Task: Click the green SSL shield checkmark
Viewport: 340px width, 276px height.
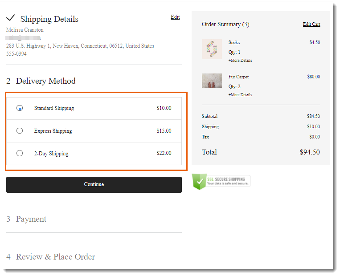Action: pos(199,181)
